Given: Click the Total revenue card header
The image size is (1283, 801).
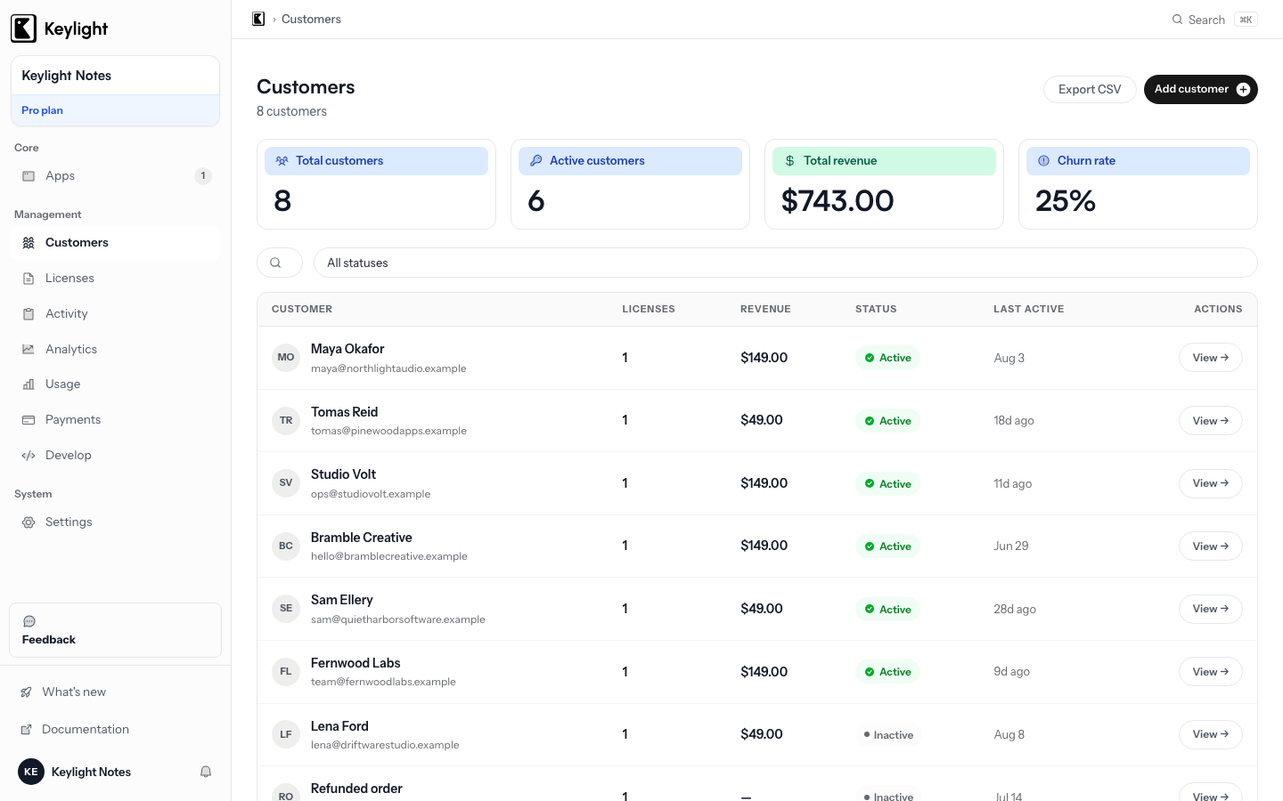Looking at the screenshot, I should point(884,161).
